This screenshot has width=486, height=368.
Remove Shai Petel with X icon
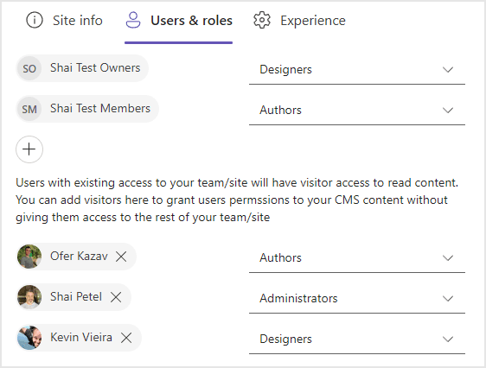[x=116, y=297]
